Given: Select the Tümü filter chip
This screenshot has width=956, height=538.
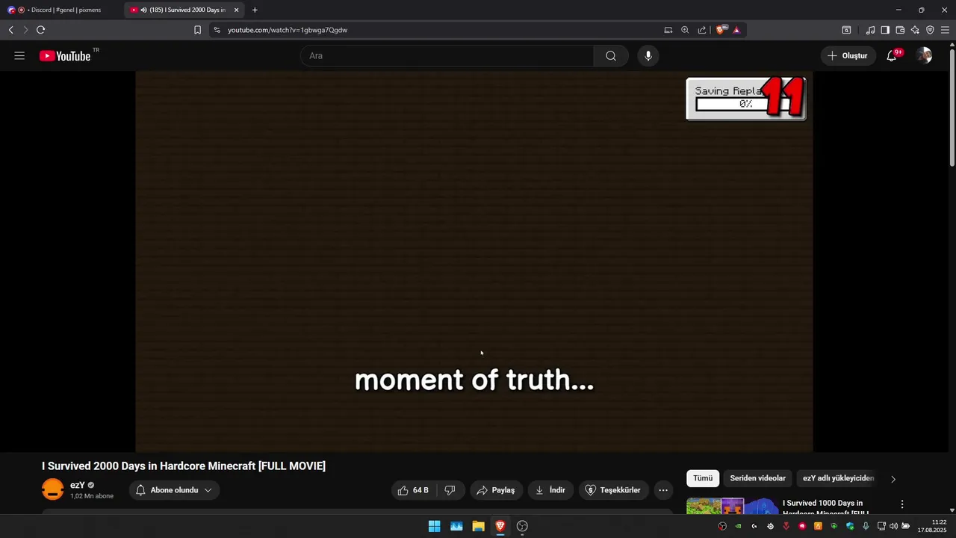Looking at the screenshot, I should [703, 478].
